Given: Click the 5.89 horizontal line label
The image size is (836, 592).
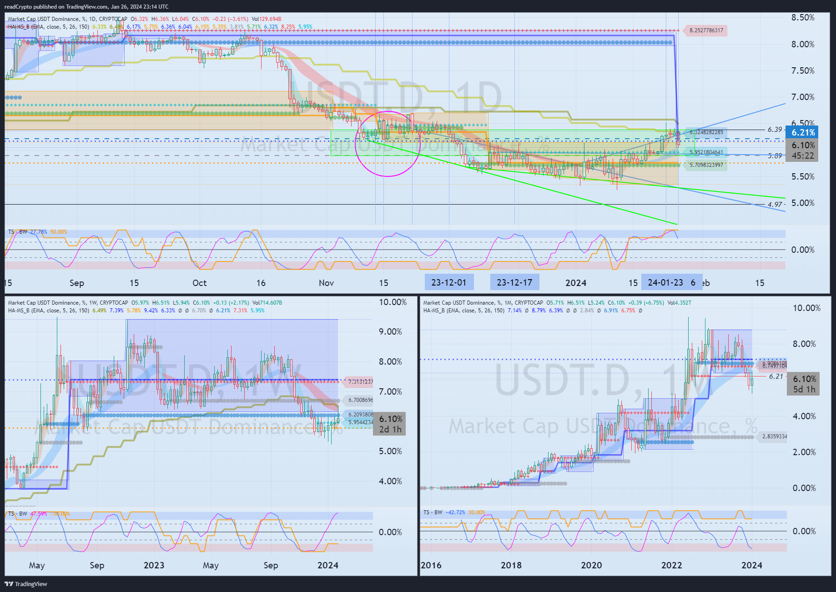Looking at the screenshot, I should pyautogui.click(x=775, y=156).
